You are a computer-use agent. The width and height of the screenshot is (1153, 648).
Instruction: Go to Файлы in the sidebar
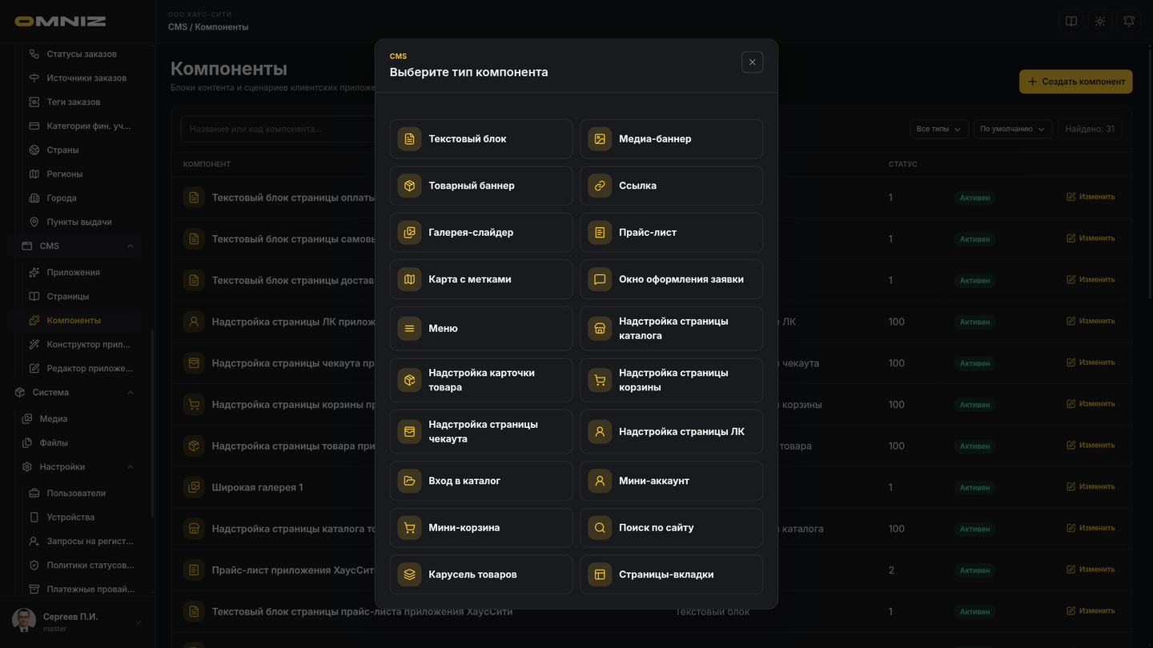(x=78, y=443)
